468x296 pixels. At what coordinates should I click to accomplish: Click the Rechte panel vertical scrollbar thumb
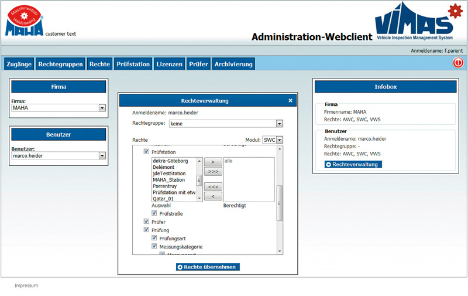click(280, 203)
